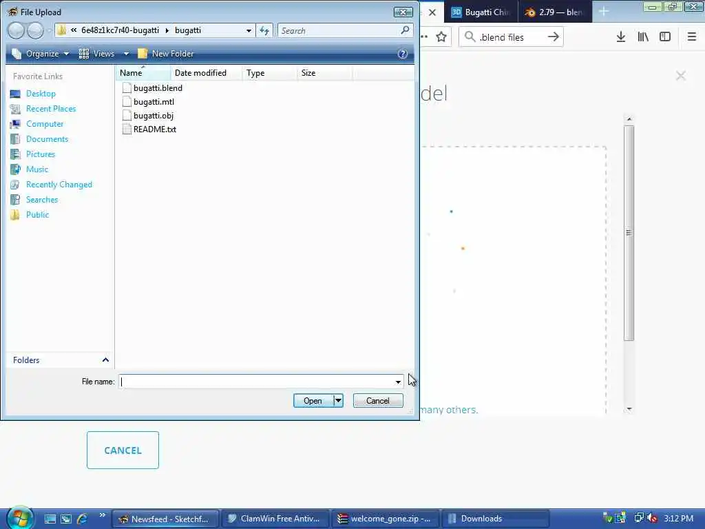Close the upload overlay with the X icon
Image resolution: width=705 pixels, height=529 pixels.
681,76
